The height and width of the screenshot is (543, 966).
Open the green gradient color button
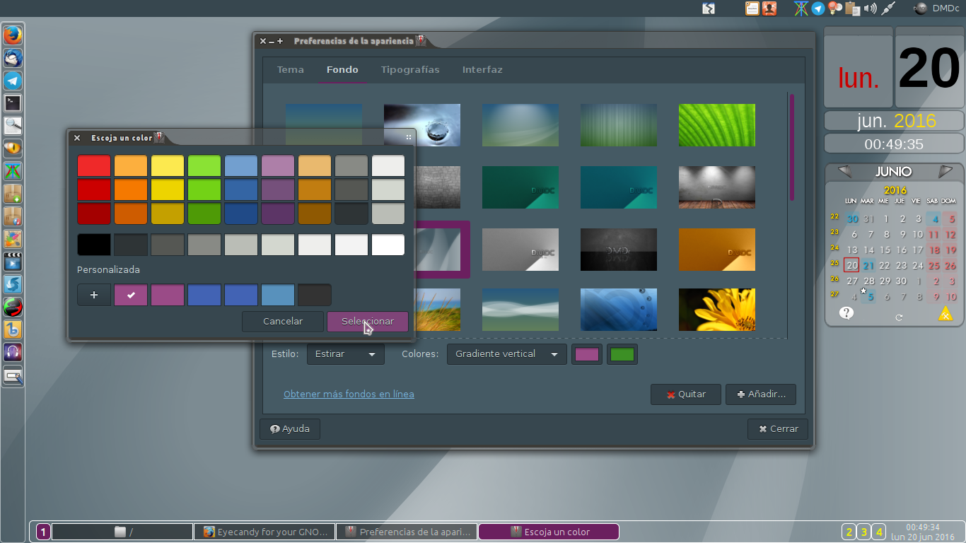coord(622,354)
